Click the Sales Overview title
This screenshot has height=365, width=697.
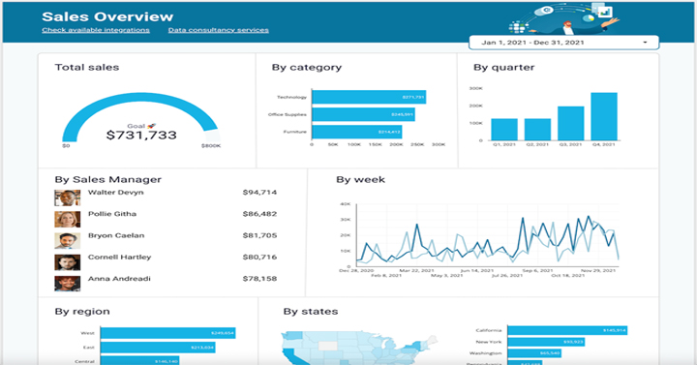(107, 16)
